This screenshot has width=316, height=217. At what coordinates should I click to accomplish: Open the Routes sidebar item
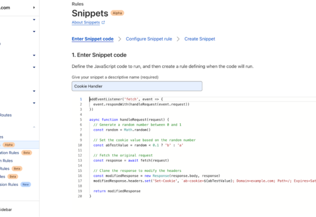6,115
